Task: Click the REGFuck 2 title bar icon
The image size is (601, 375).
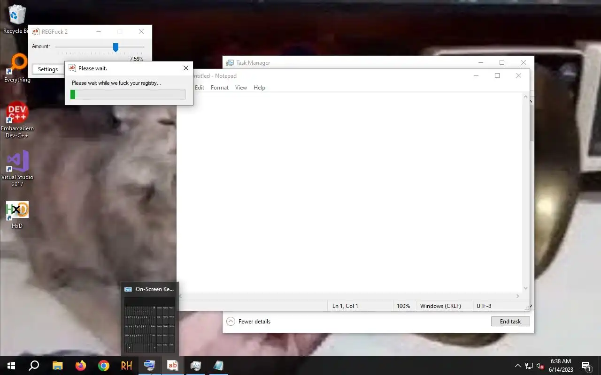Action: pos(35,31)
